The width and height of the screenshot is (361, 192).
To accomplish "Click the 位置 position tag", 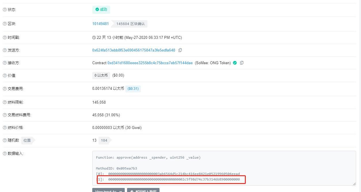I will point(27,140).
